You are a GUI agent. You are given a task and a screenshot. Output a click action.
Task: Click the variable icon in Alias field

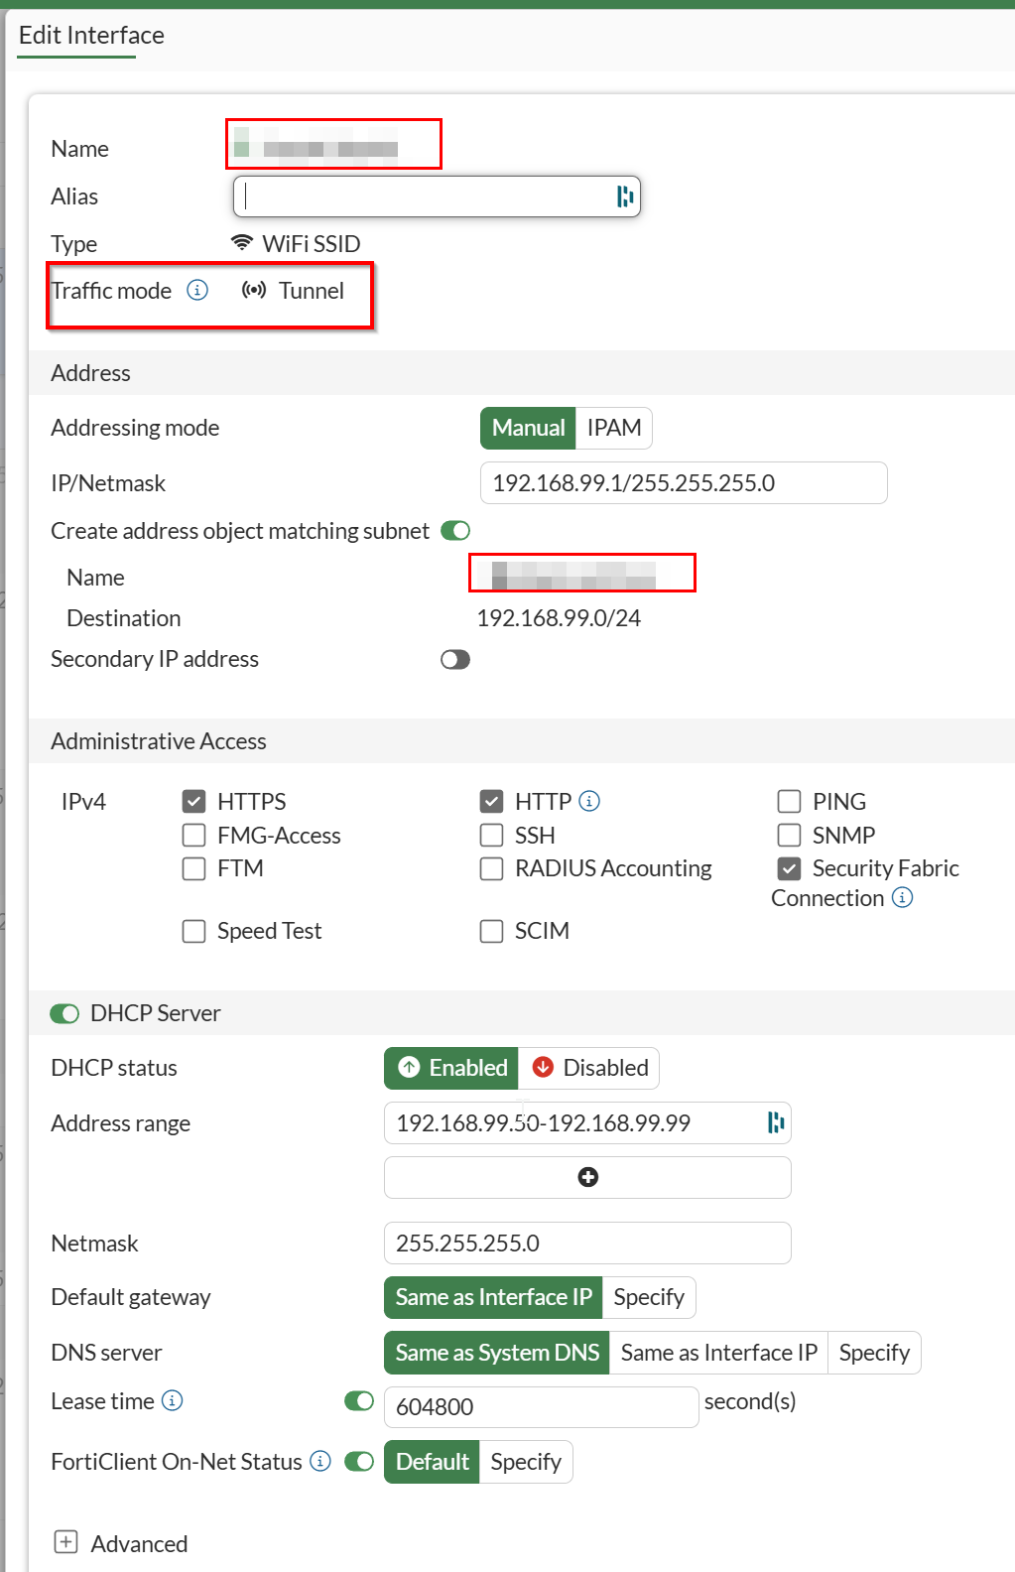(x=624, y=196)
